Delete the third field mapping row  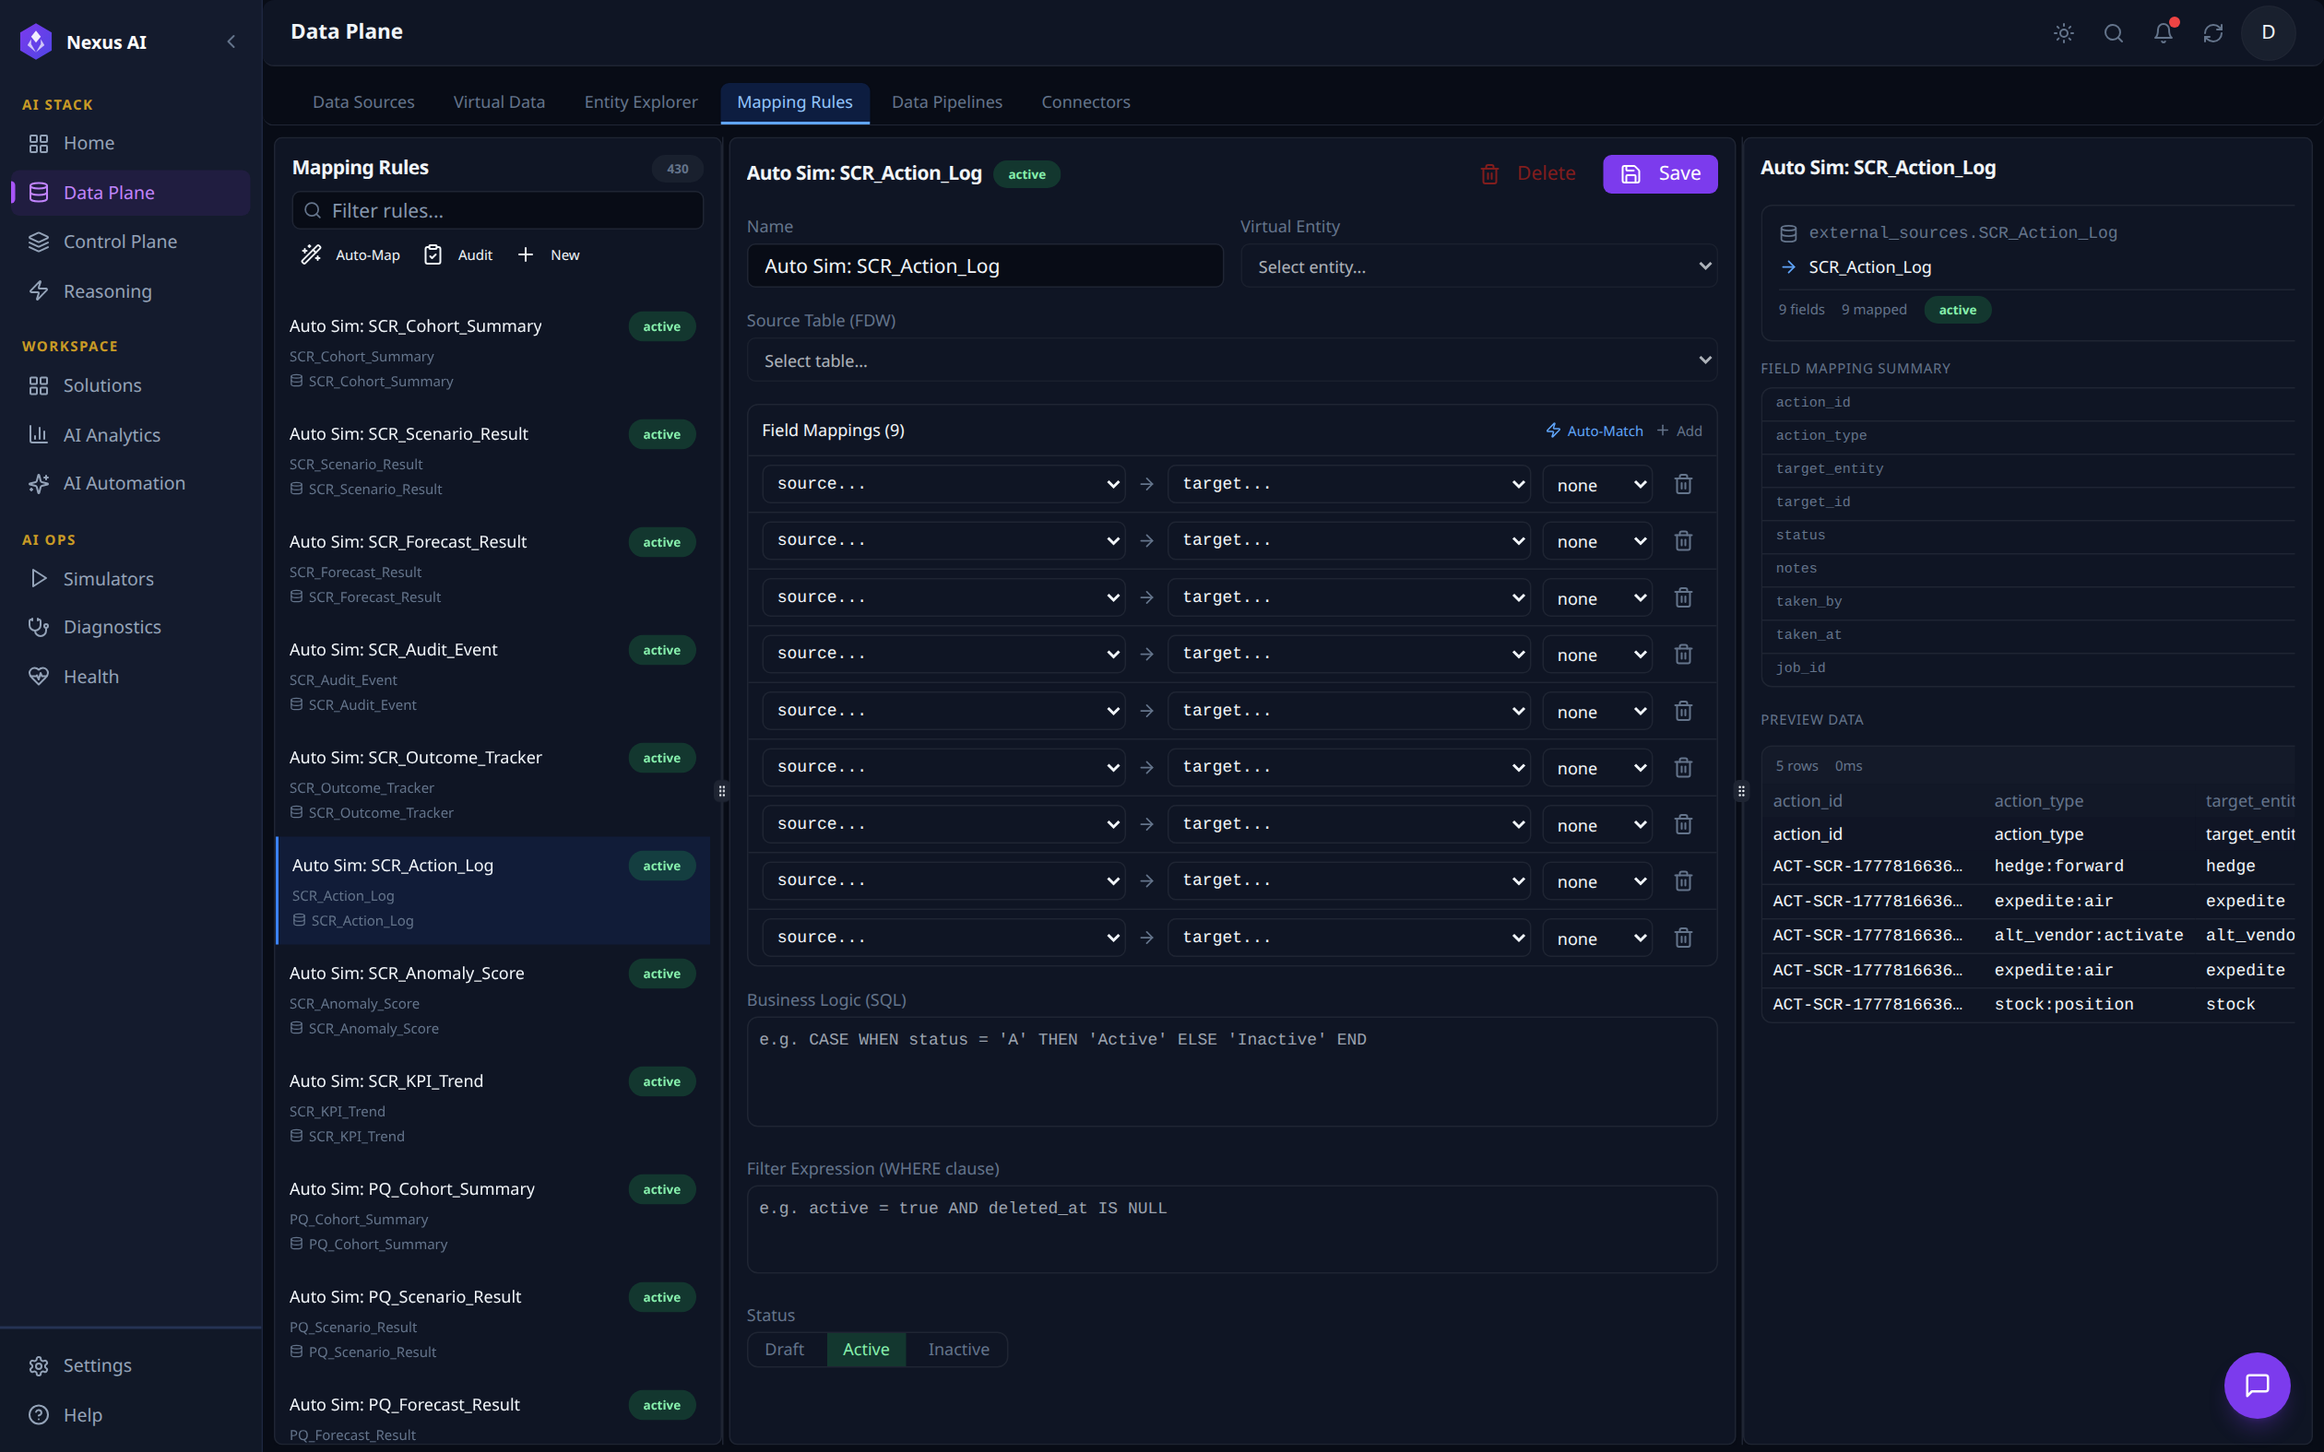tap(1683, 597)
